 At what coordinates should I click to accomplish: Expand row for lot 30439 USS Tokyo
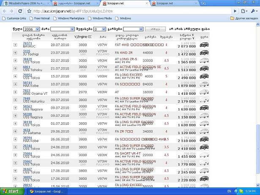click(x=15, y=60)
